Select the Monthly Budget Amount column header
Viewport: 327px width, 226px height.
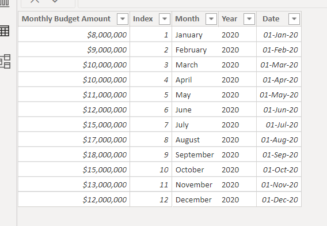coord(74,19)
